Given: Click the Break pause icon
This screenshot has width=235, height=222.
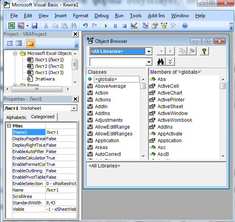Looking at the screenshot, I should tap(115, 26).
